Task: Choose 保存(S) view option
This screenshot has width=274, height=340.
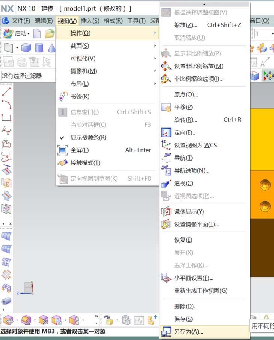Action: click(204, 319)
